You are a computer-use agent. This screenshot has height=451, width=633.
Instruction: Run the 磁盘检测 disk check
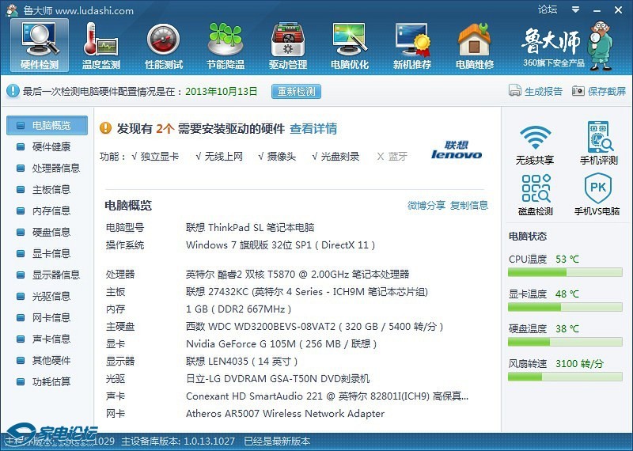536,195
